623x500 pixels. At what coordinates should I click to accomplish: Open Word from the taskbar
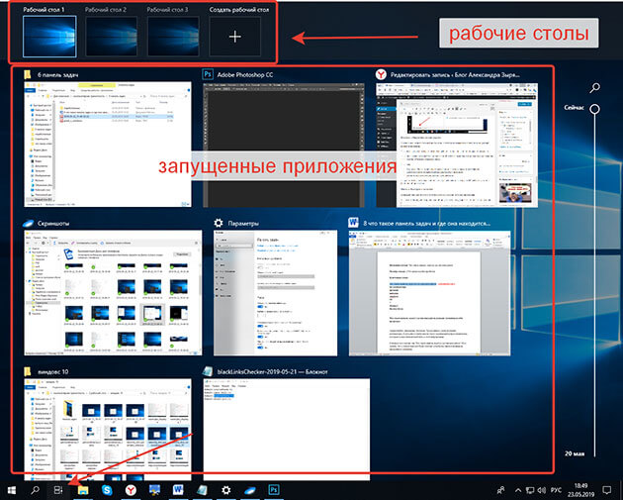coord(178,490)
